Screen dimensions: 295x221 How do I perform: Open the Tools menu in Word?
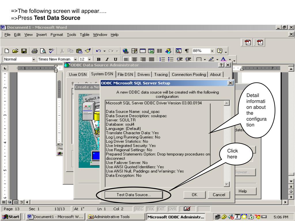click(71, 35)
